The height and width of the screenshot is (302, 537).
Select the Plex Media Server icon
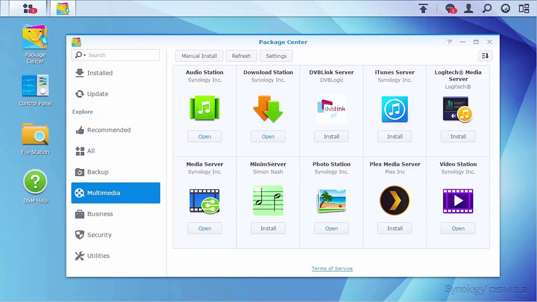(x=395, y=200)
